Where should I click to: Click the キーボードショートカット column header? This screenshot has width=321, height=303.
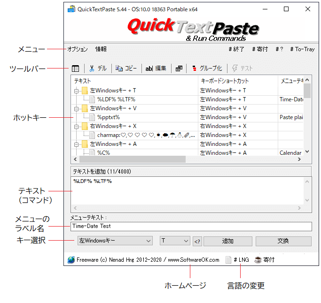click(x=238, y=81)
